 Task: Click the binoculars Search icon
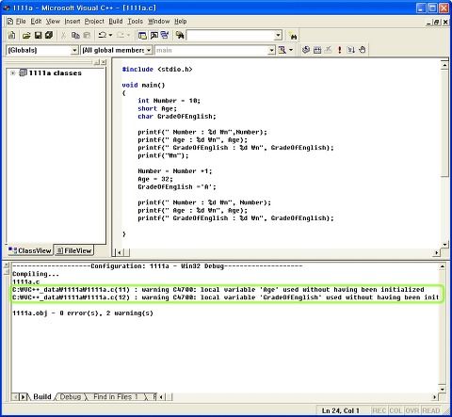coord(294,36)
